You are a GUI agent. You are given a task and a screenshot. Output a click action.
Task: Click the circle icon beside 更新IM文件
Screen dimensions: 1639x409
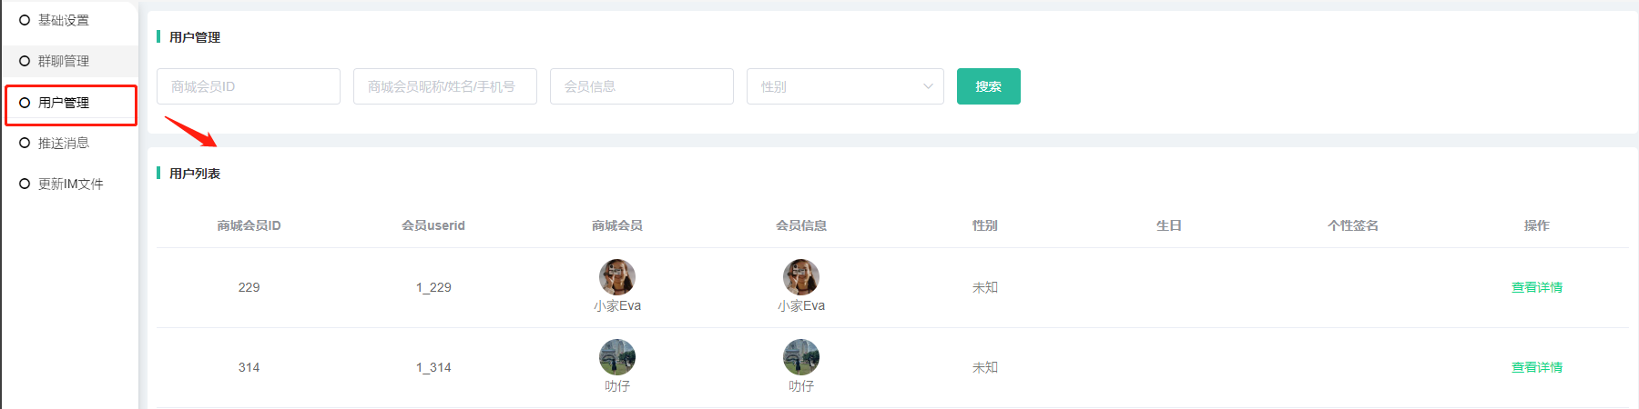25,184
